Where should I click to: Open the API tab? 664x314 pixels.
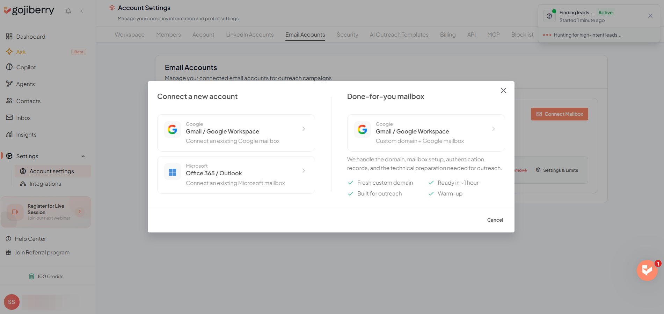pos(472,35)
